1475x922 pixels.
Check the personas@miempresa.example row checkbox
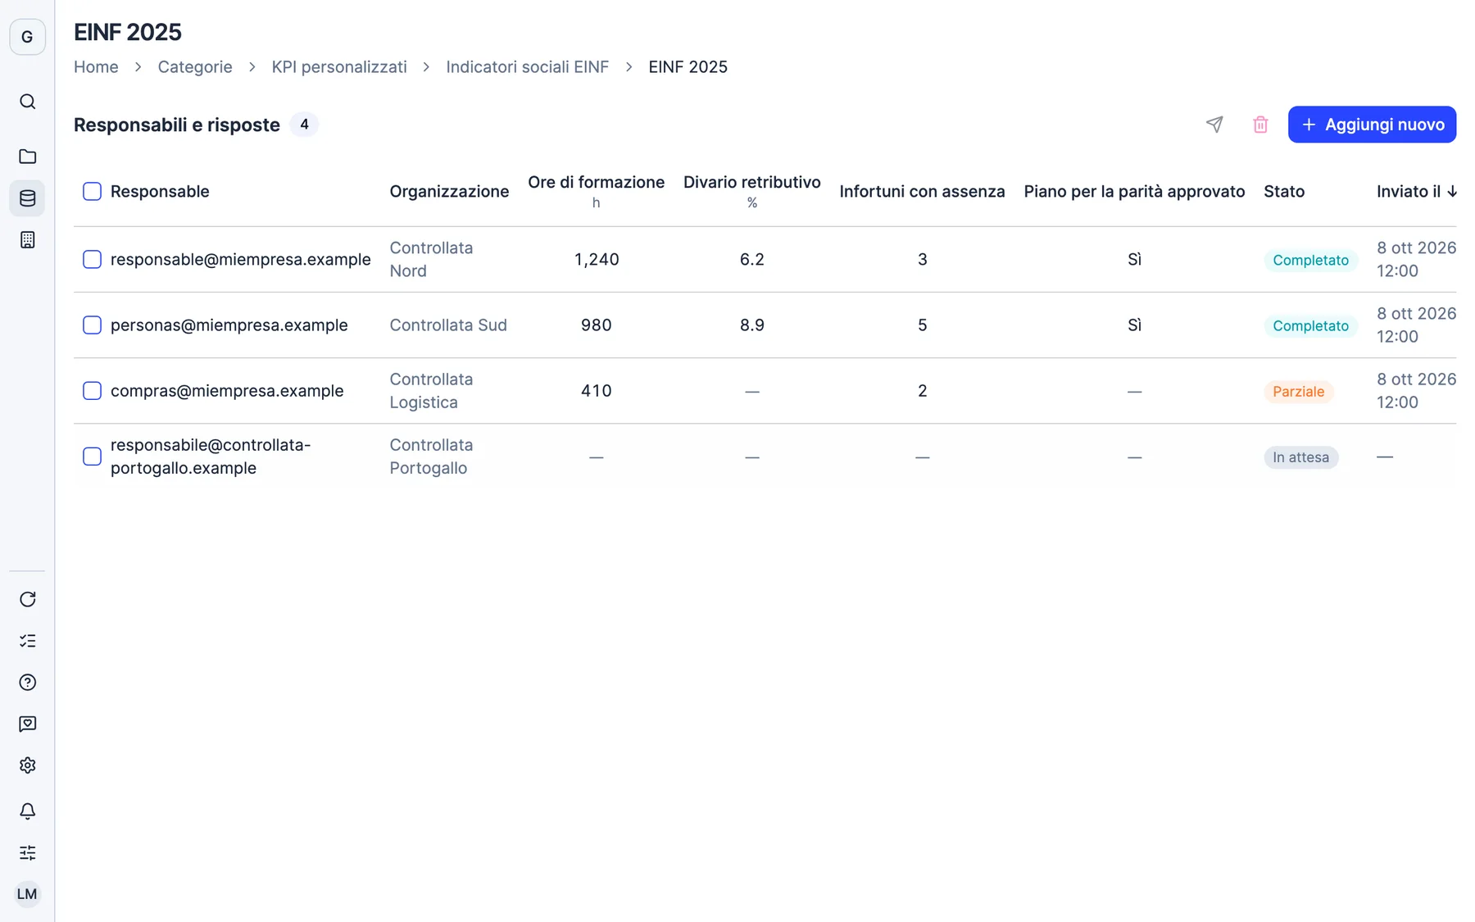coord(92,325)
